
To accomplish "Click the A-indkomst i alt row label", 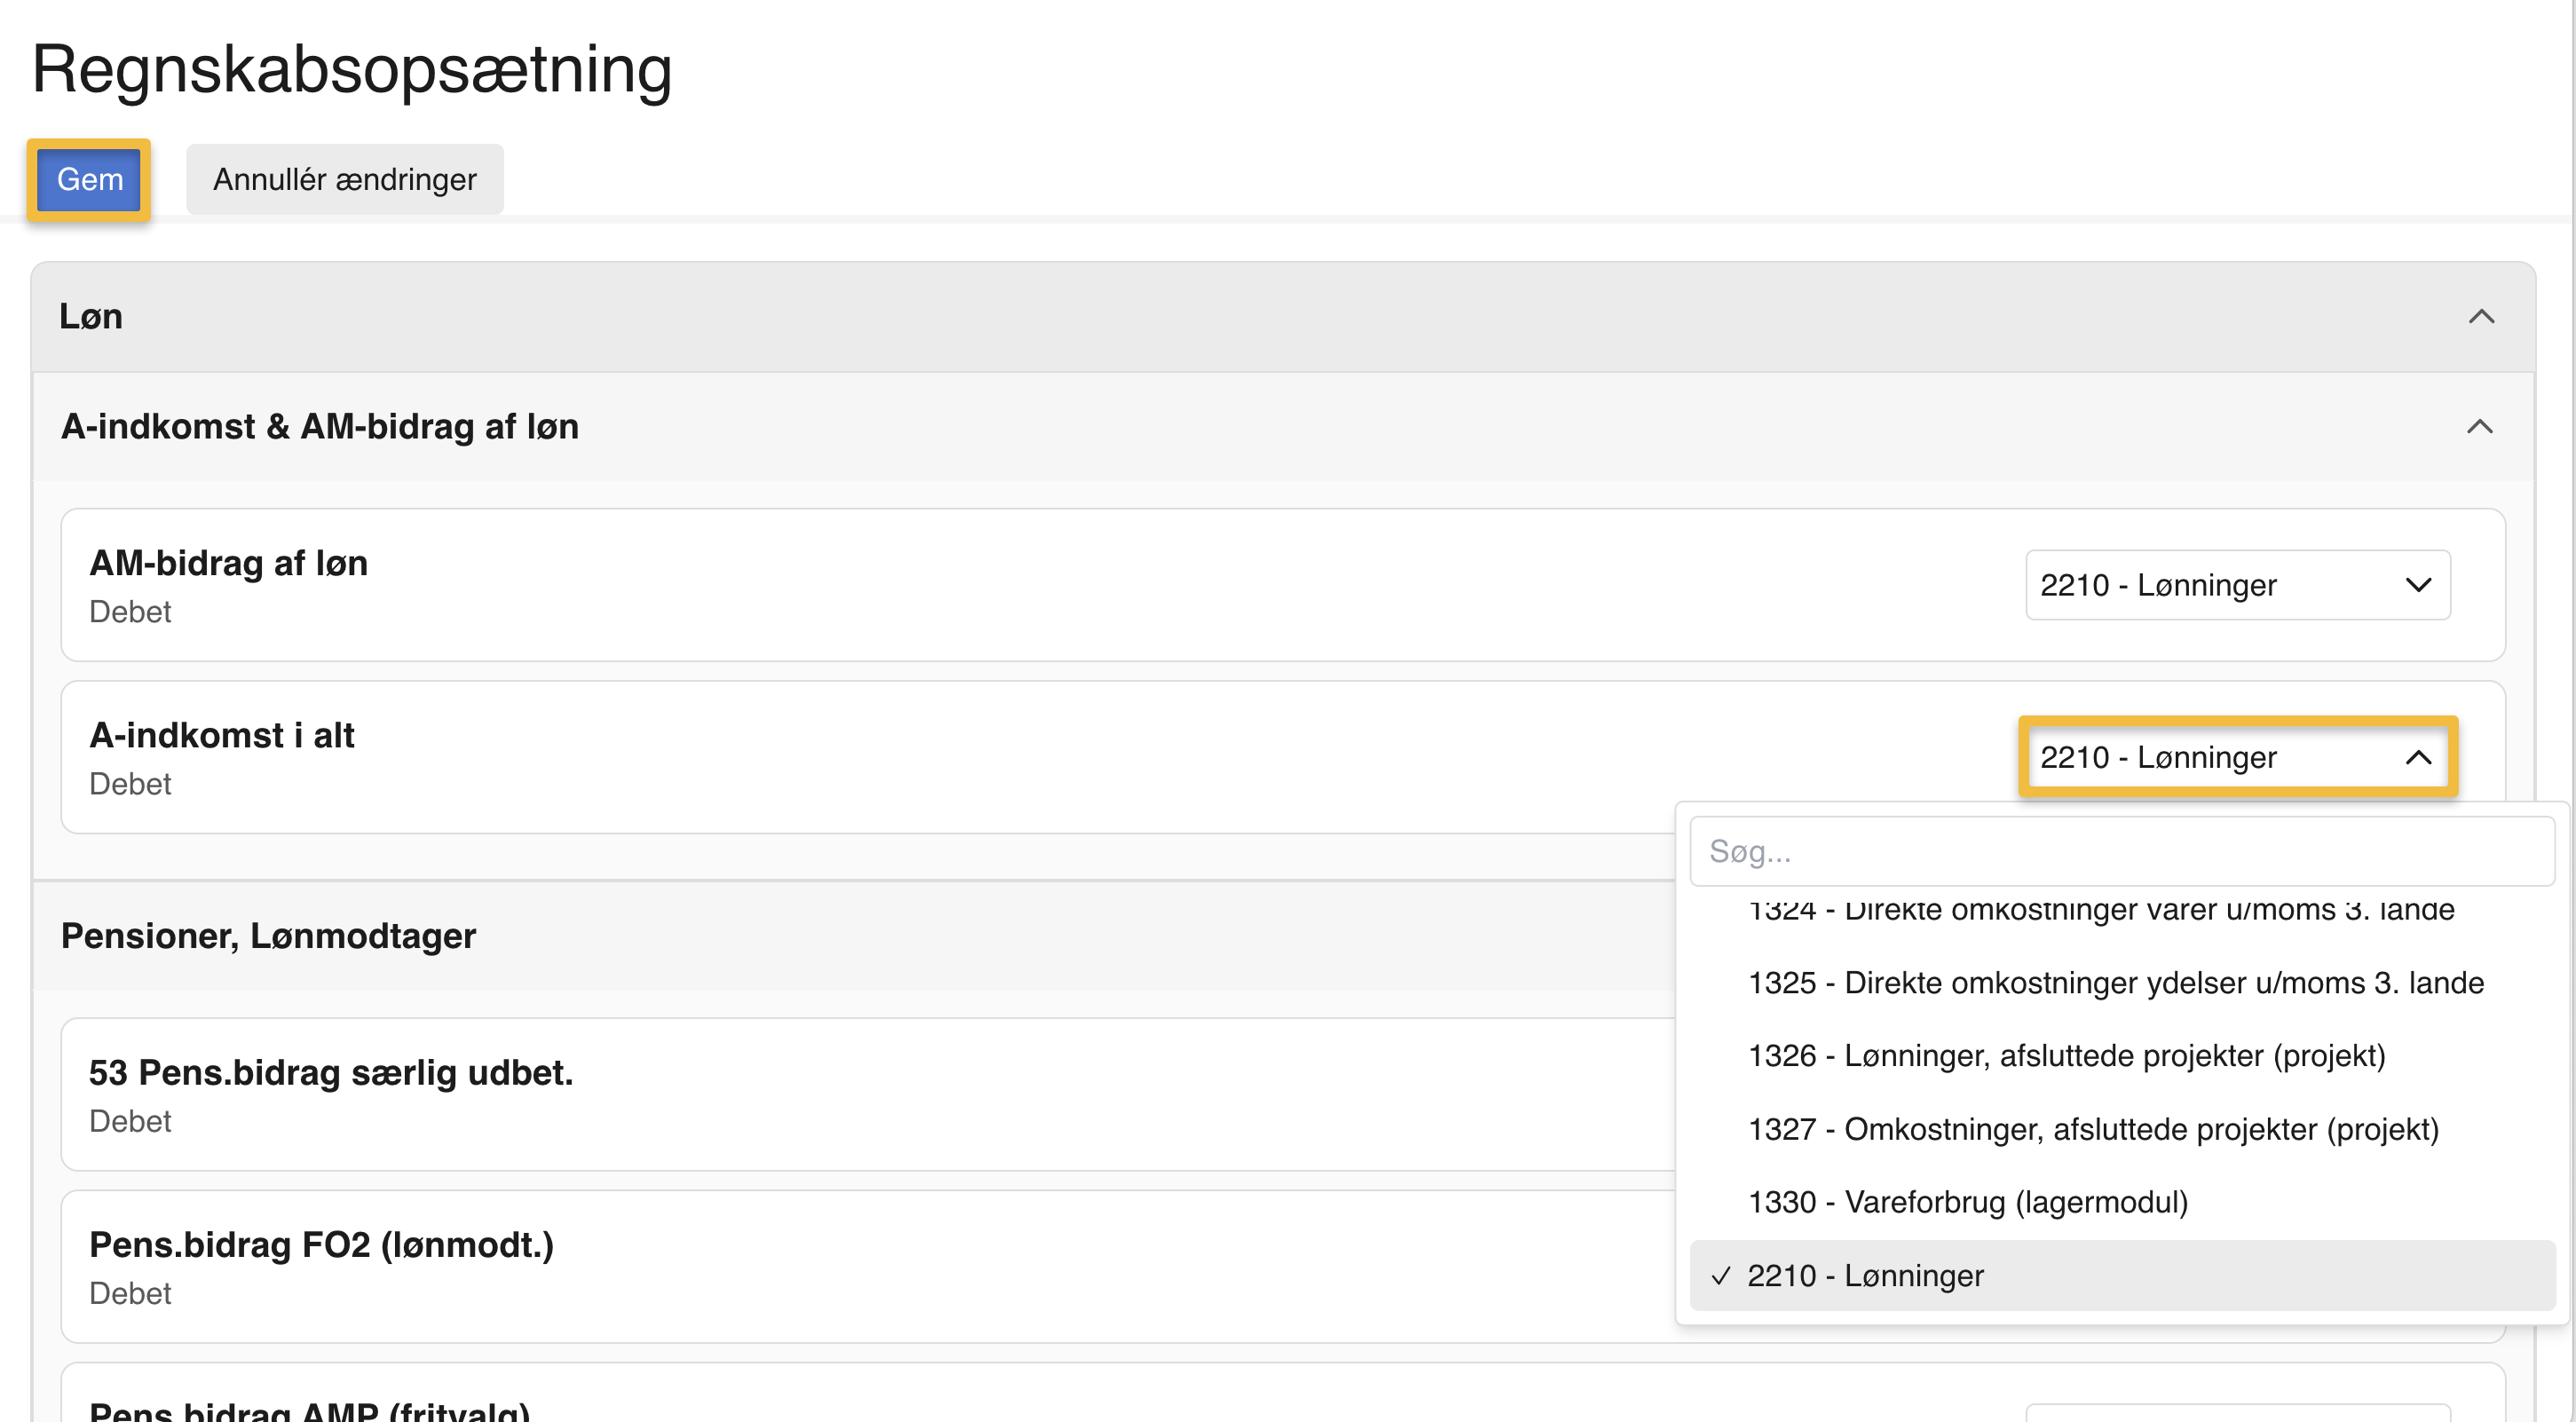I will point(221,736).
